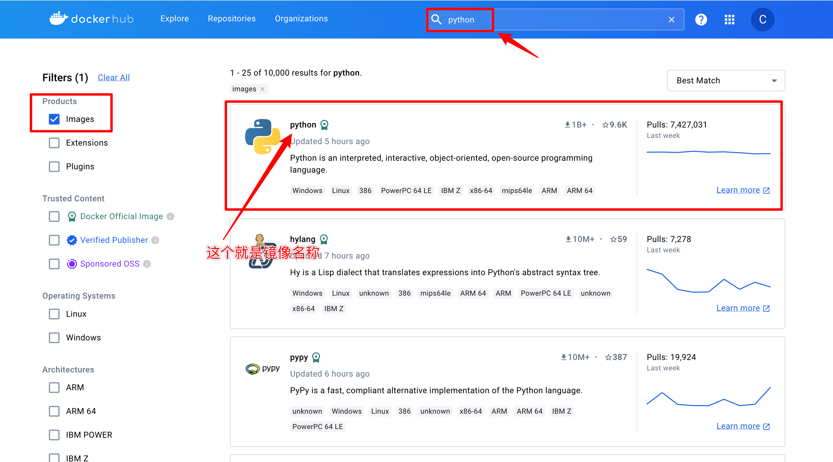Remove the images filter chip

point(262,89)
